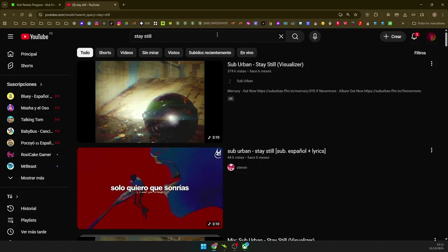Open Chrome zoom magnifier icon
448x252 pixels.
pyautogui.click(x=348, y=15)
